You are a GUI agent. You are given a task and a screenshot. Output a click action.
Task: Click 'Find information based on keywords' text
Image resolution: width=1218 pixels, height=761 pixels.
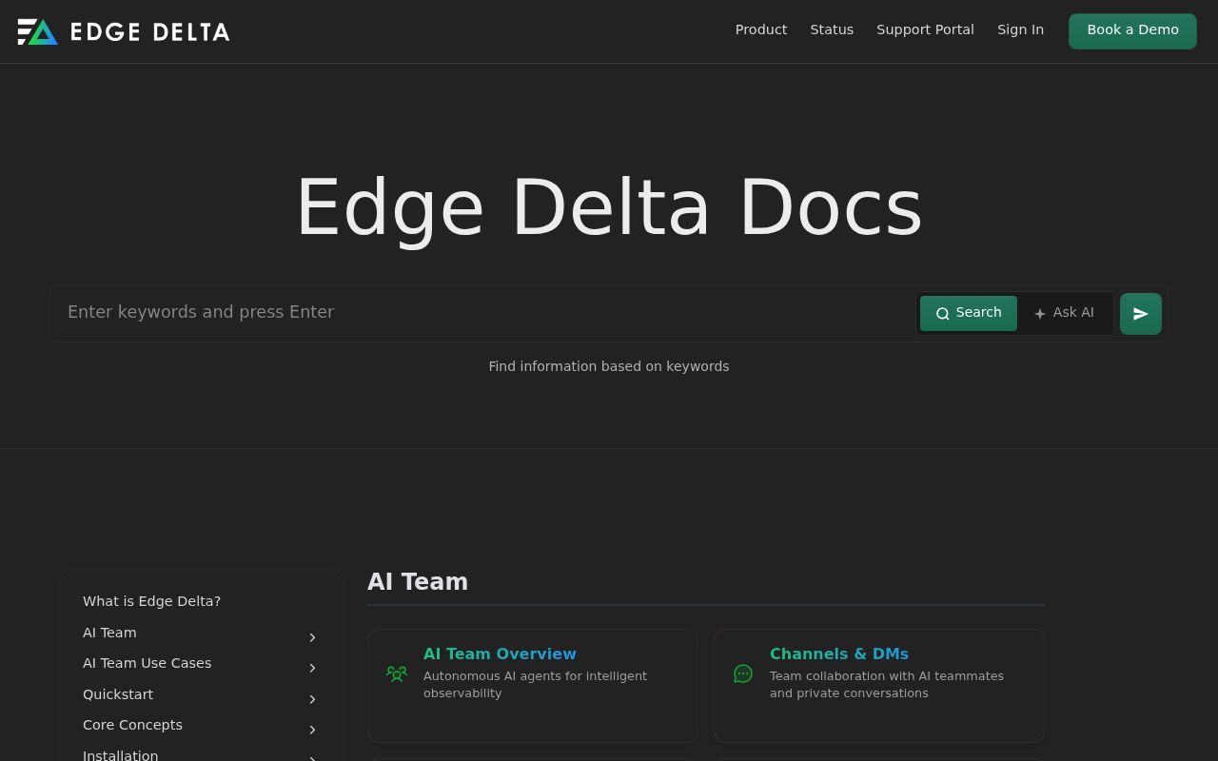point(609,366)
